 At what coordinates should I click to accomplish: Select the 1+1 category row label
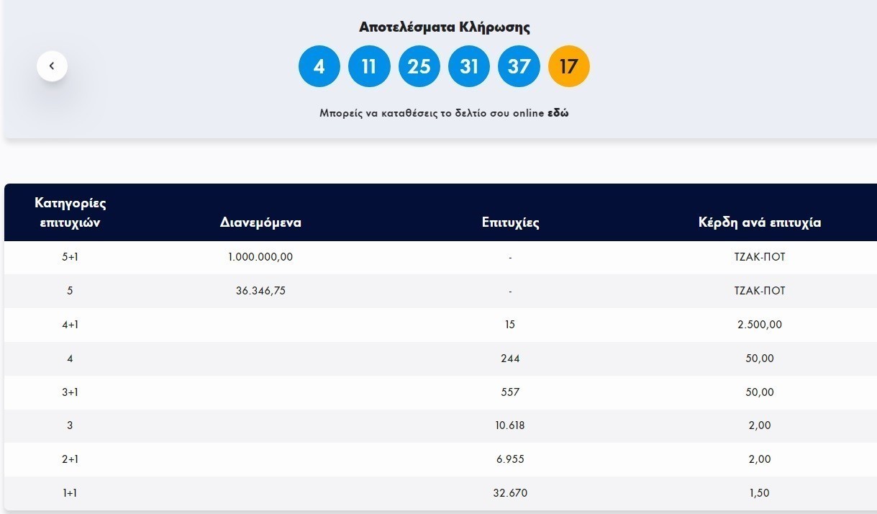(70, 493)
